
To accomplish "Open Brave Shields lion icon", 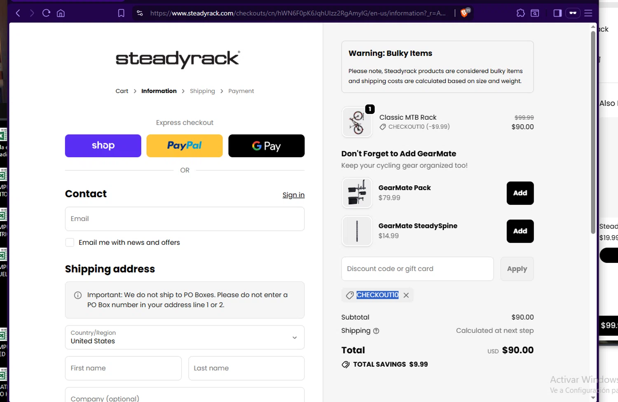I will [465, 13].
